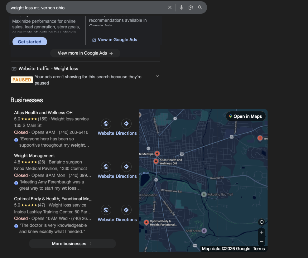Viewport: 308px width, 258px height.
Task: Click View more in Google Ads
Action: click(85, 53)
